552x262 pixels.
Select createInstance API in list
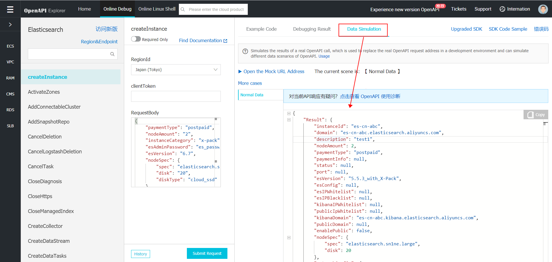tap(71, 77)
